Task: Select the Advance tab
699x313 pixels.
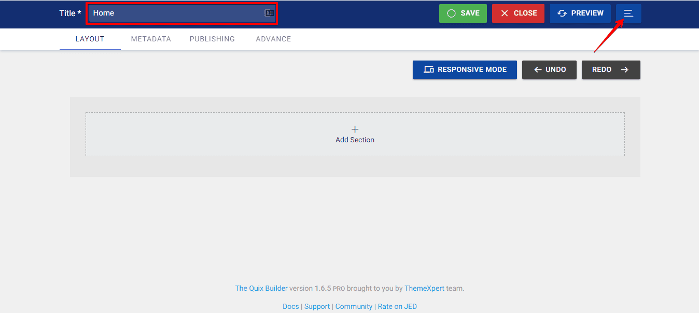Action: pyautogui.click(x=273, y=39)
